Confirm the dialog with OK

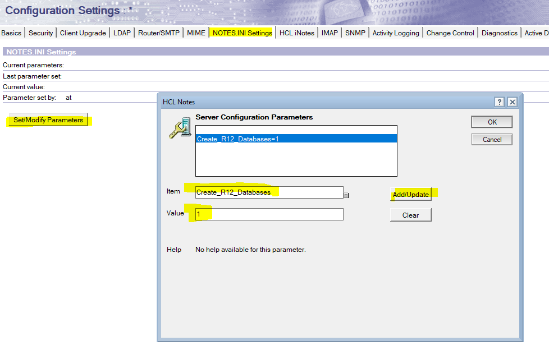coord(492,122)
